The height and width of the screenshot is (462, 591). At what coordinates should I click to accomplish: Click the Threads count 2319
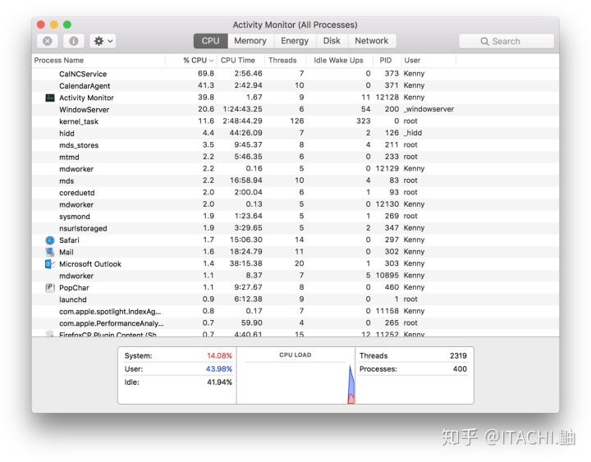(x=458, y=356)
